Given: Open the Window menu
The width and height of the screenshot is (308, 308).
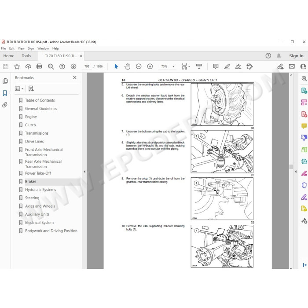Looking at the screenshot, I should [x=43, y=48].
